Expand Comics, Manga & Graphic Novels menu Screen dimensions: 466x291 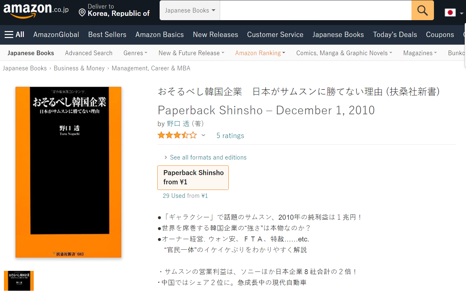pos(344,53)
